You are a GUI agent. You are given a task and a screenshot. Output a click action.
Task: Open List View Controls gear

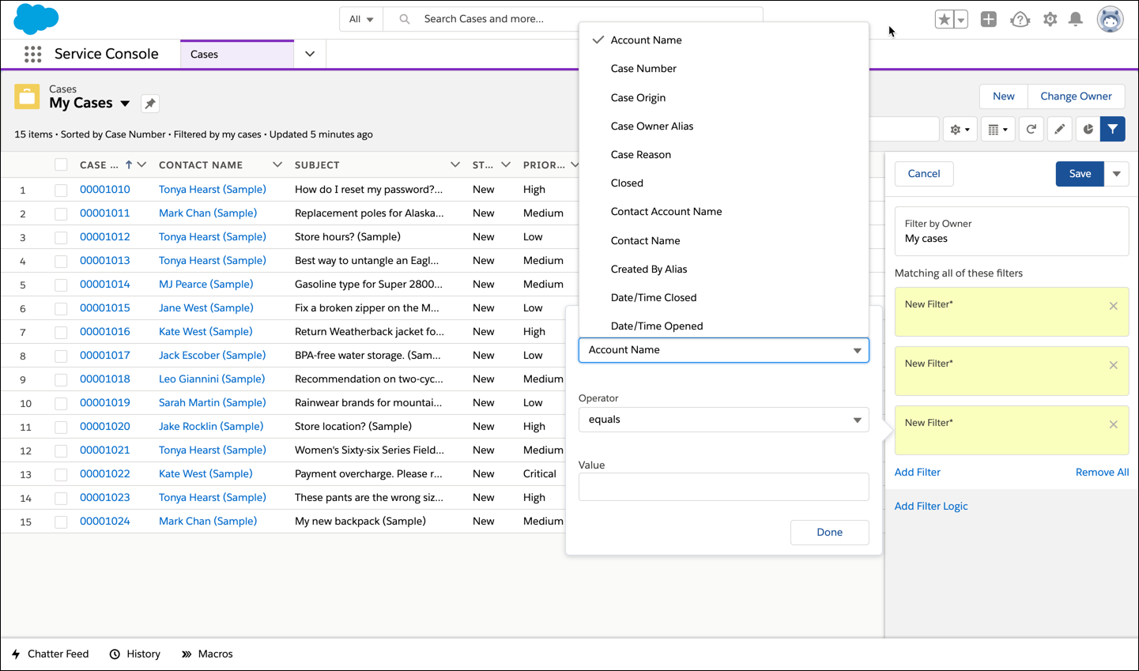960,130
